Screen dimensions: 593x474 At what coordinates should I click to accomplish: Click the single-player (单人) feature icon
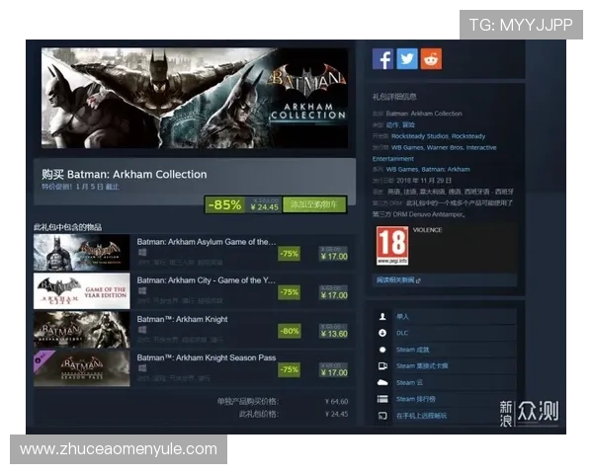click(x=382, y=317)
